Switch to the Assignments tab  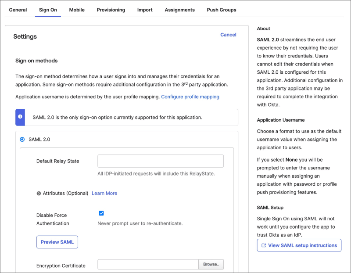pos(179,10)
